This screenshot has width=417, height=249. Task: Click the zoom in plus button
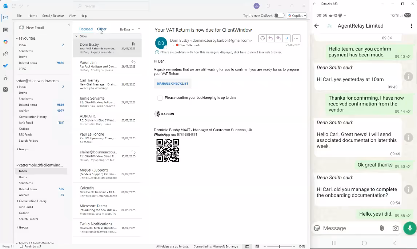(294, 246)
